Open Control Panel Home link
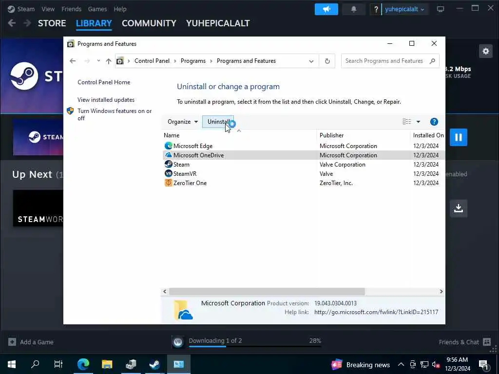499x374 pixels. 104,82
